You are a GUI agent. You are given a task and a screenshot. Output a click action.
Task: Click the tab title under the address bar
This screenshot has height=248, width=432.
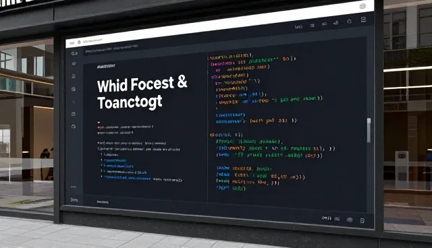pyautogui.click(x=111, y=49)
